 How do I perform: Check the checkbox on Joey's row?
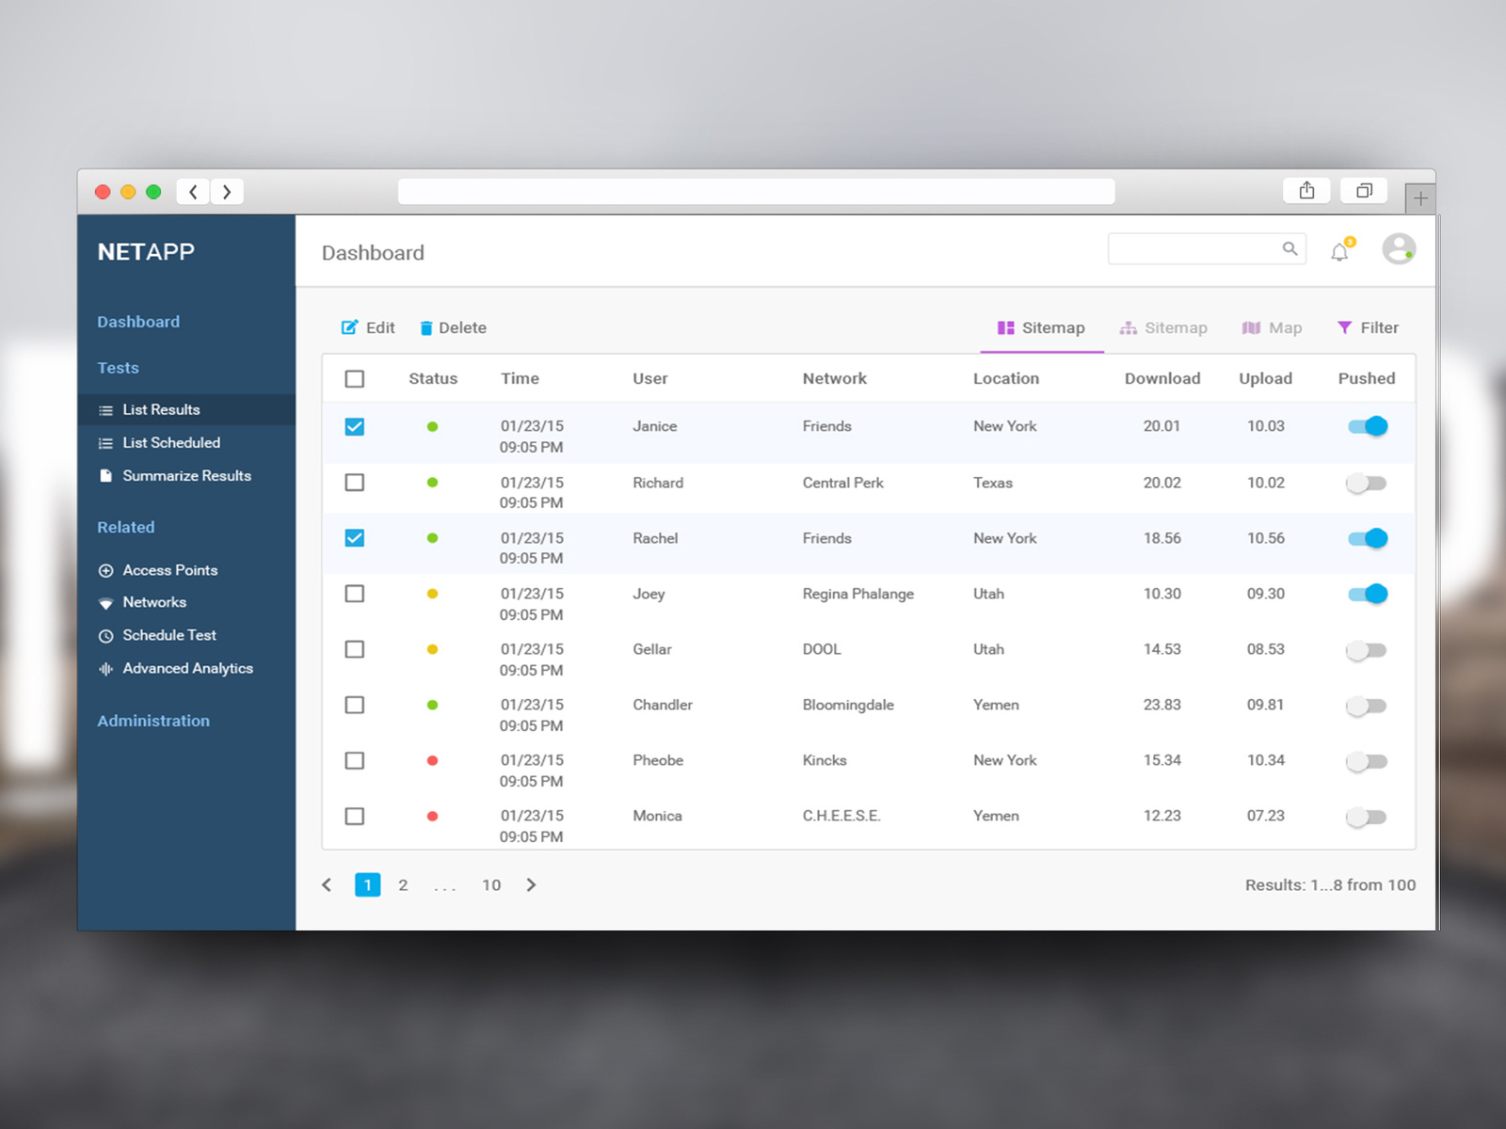pos(355,594)
